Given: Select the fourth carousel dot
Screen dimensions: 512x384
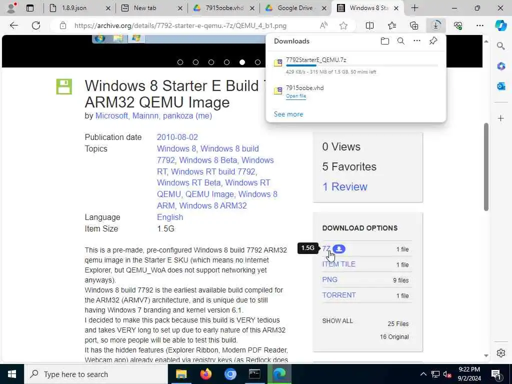Looking at the screenshot, I should [226, 62].
